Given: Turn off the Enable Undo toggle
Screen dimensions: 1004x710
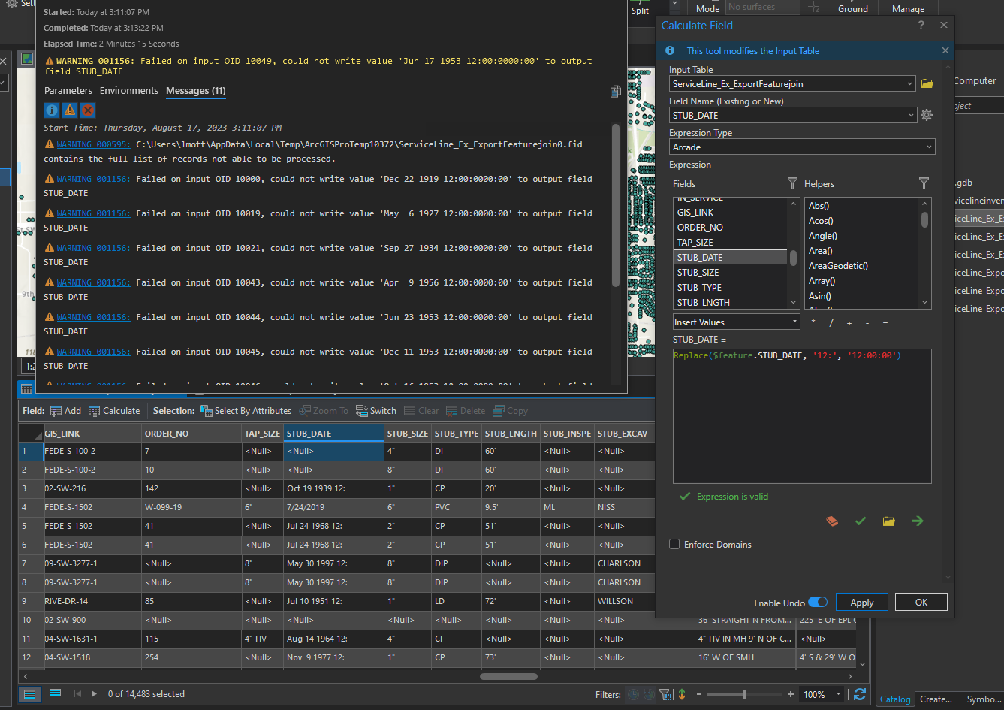Looking at the screenshot, I should tap(818, 603).
